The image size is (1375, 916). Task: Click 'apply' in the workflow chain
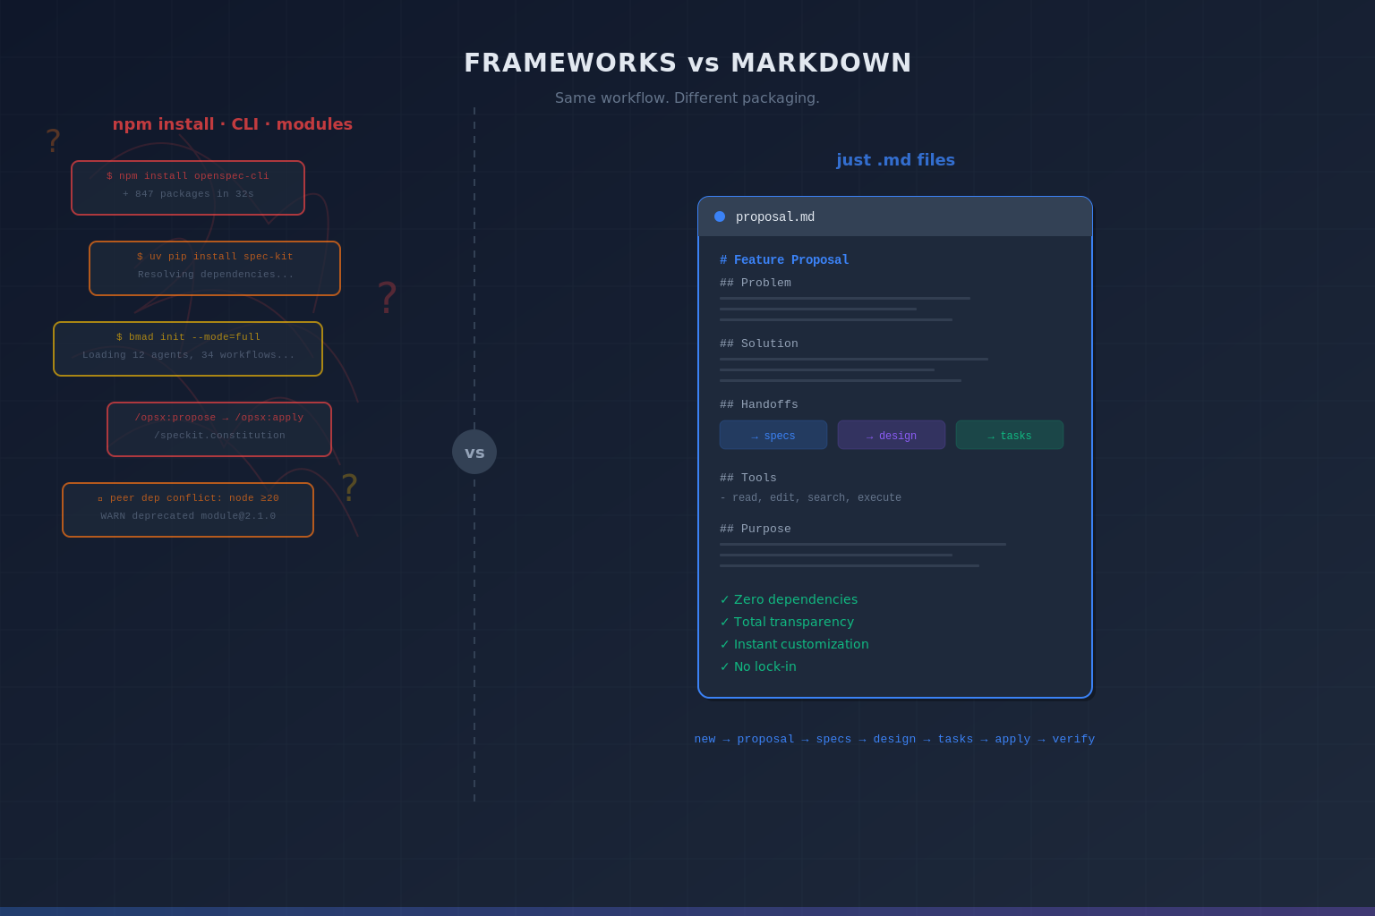point(1013,739)
